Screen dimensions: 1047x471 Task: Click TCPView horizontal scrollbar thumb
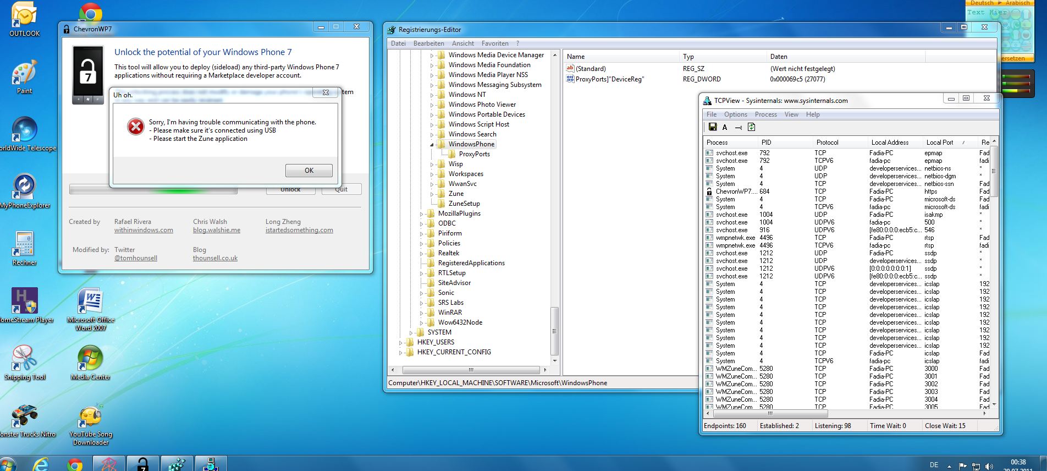tap(770, 413)
